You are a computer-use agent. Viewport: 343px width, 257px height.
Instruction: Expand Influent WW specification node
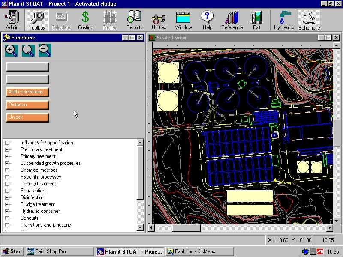pyautogui.click(x=7, y=143)
